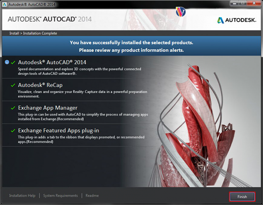
Task: Click the blue info icon beside AutoCAD 2014
Action: [x=7, y=62]
